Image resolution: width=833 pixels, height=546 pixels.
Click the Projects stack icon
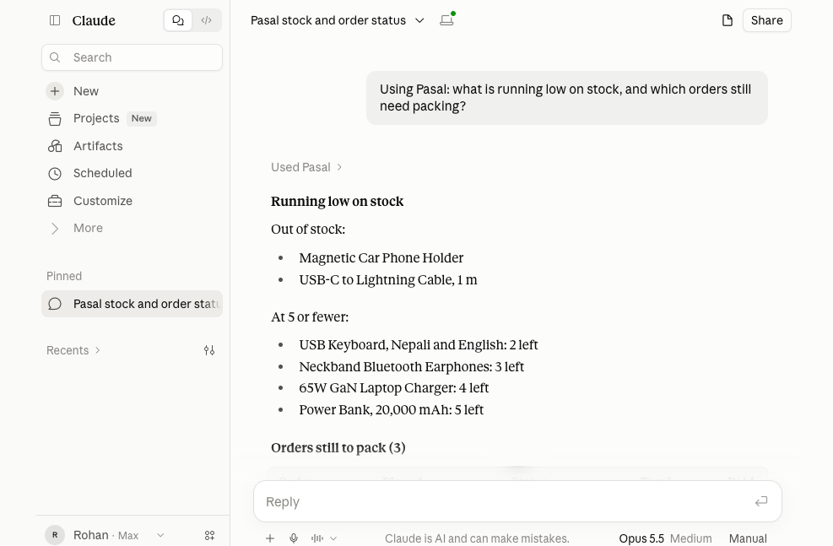pos(55,119)
